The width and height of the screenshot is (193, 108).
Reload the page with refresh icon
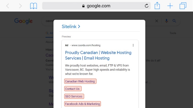(x=146, y=6)
